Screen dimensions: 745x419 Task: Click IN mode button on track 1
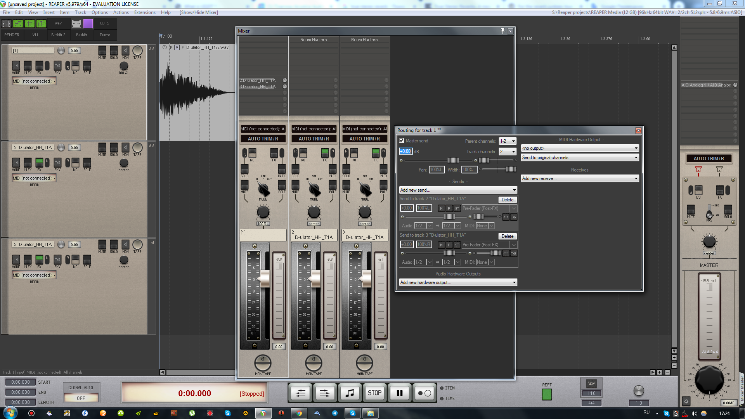pyautogui.click(x=16, y=66)
